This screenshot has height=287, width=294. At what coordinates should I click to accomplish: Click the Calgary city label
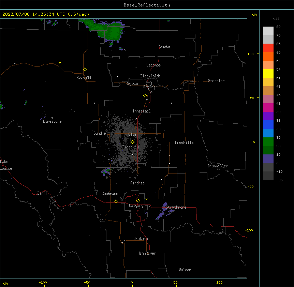click(136, 206)
